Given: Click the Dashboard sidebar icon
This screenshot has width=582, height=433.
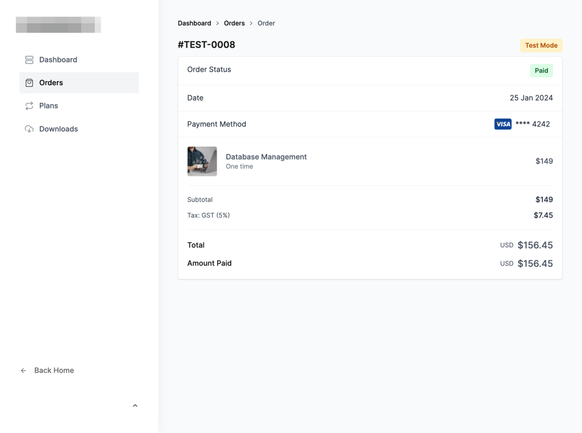Looking at the screenshot, I should [x=30, y=60].
